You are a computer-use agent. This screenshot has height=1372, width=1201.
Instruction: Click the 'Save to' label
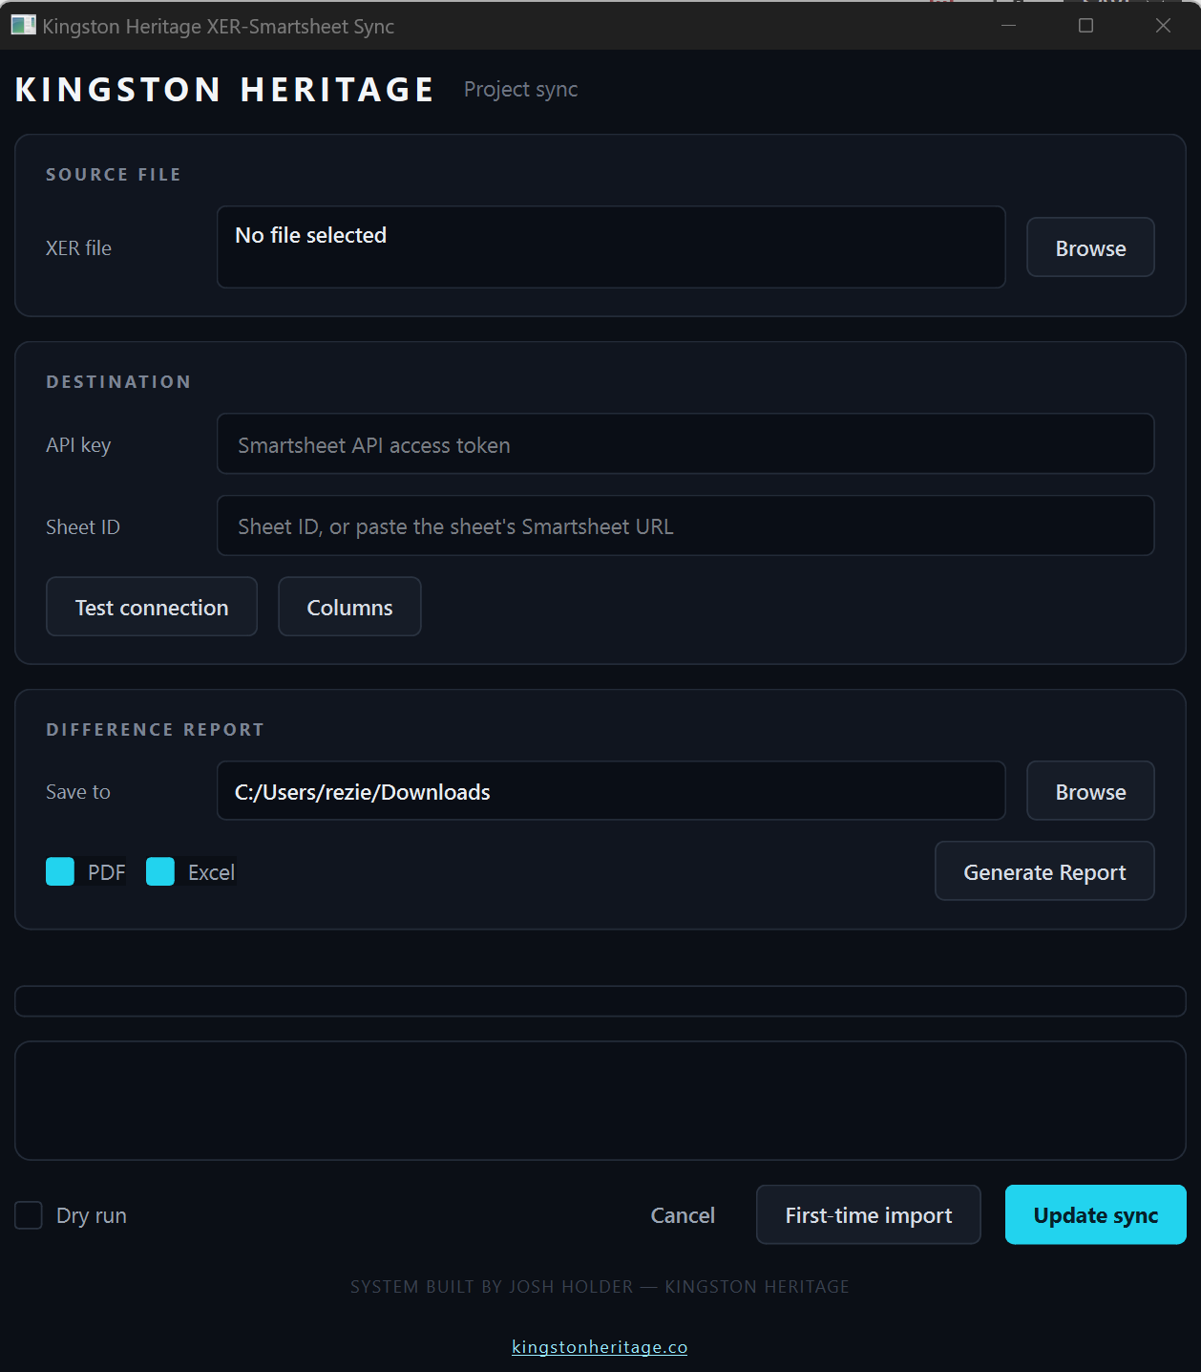(x=78, y=792)
